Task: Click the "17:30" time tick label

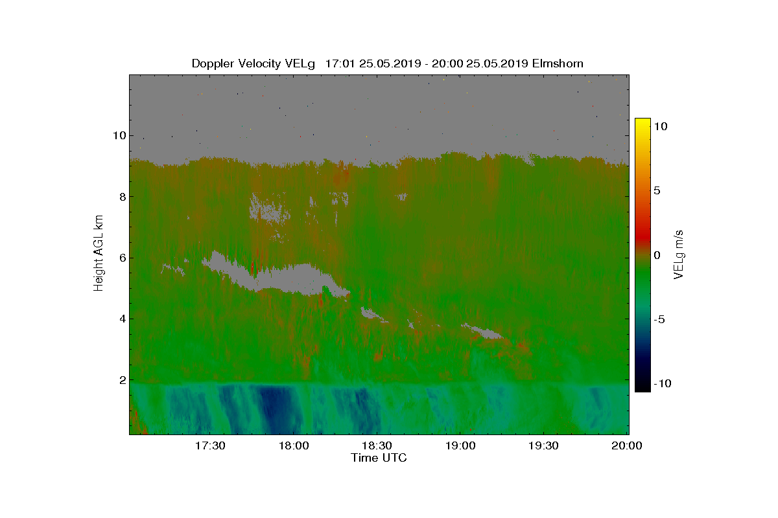Action: coord(210,445)
